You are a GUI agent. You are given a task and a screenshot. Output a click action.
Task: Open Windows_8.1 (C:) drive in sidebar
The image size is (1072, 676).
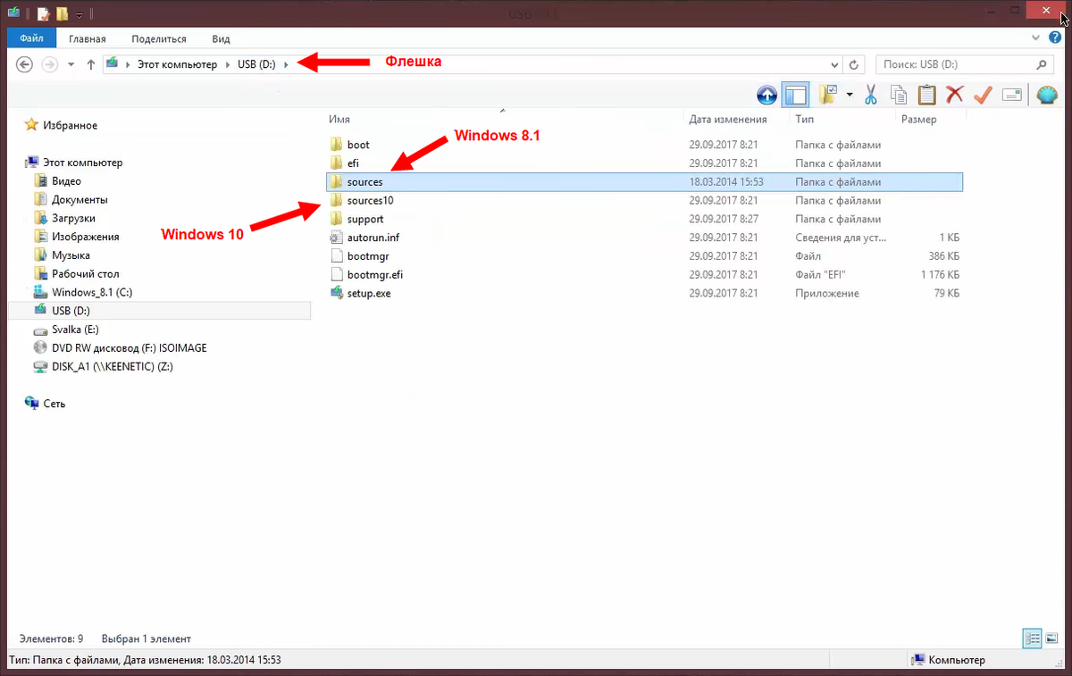[x=92, y=292]
